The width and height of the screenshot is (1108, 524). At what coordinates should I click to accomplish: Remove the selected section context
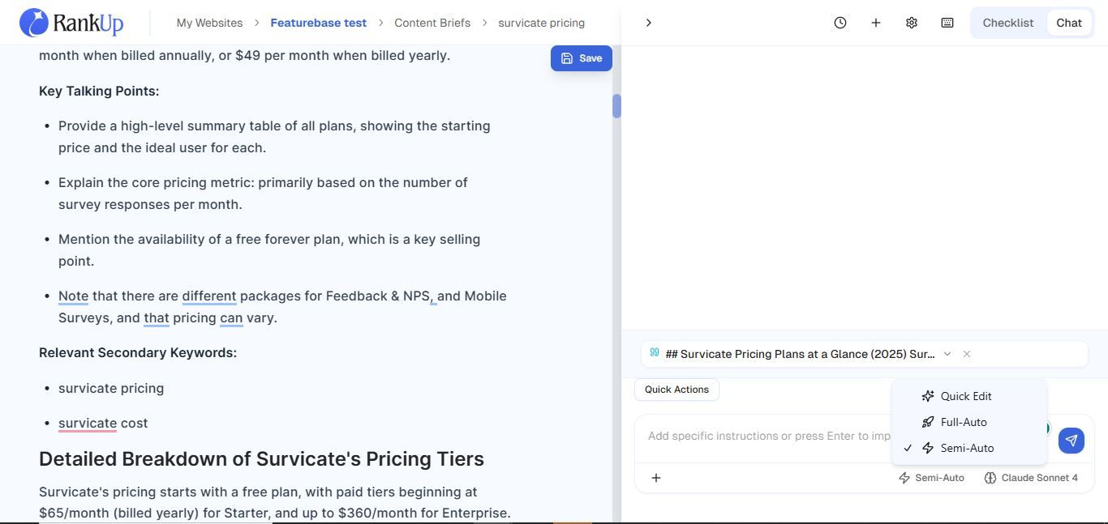click(x=967, y=354)
